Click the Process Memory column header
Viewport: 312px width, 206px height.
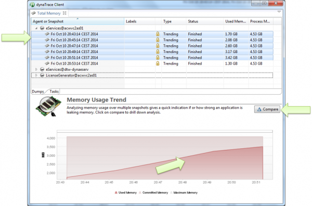tap(261, 21)
